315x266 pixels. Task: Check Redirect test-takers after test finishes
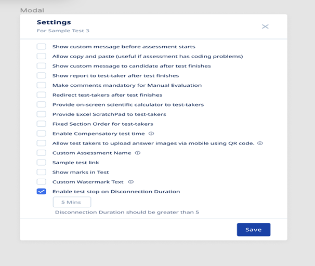coord(42,95)
